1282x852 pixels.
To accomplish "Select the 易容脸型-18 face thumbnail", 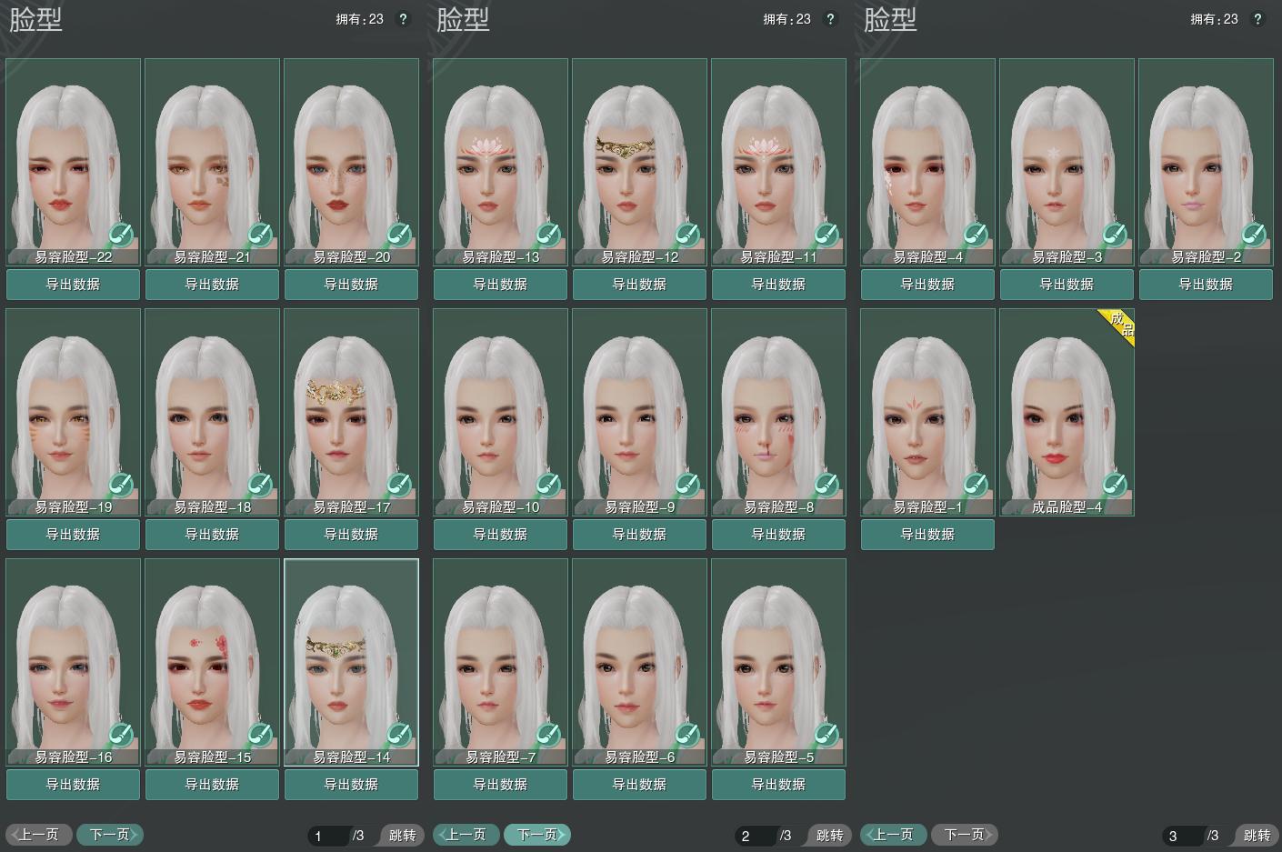I will [212, 412].
